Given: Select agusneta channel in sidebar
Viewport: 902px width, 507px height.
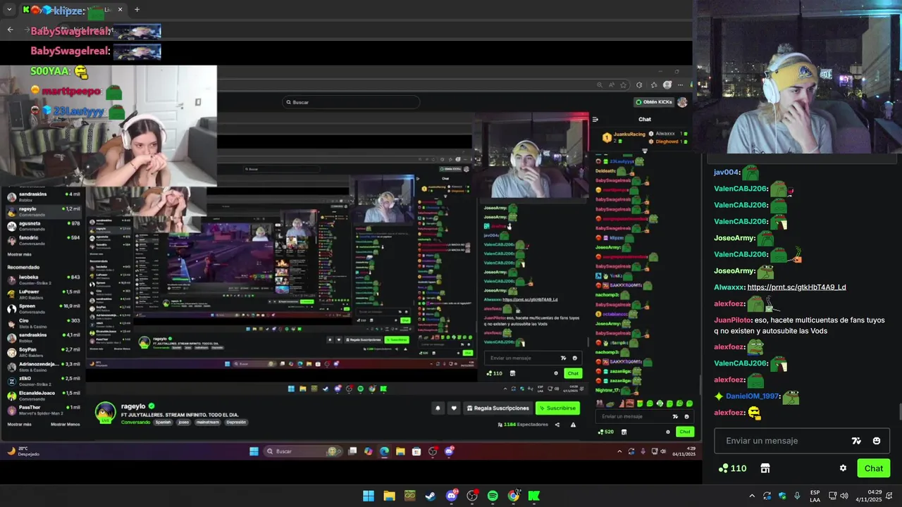Looking at the screenshot, I should coord(43,225).
